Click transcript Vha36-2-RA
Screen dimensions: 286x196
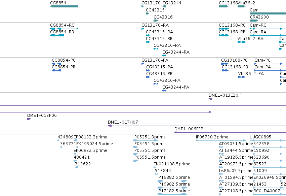click(242, 42)
